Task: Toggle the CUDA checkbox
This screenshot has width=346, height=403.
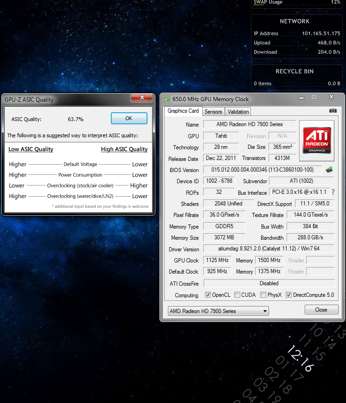Action: [x=237, y=295]
